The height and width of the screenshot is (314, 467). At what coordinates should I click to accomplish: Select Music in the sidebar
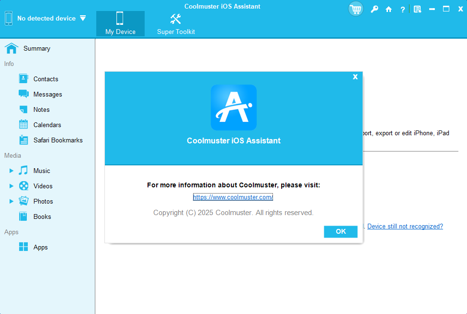coord(42,171)
